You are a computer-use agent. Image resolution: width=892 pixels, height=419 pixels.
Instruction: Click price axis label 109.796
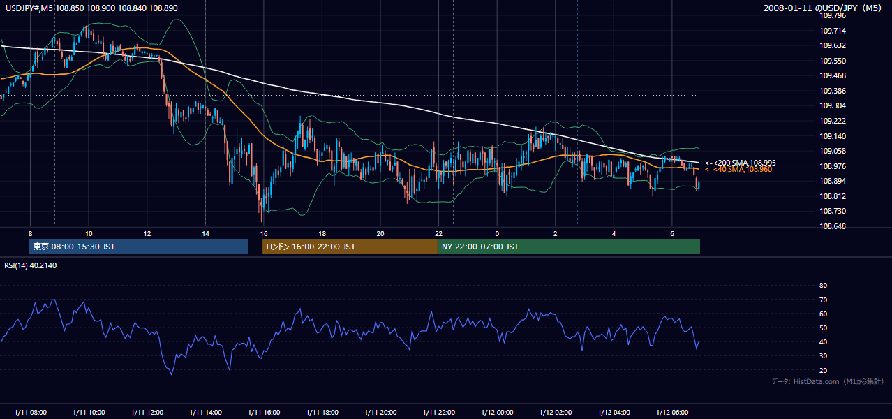[x=833, y=15]
